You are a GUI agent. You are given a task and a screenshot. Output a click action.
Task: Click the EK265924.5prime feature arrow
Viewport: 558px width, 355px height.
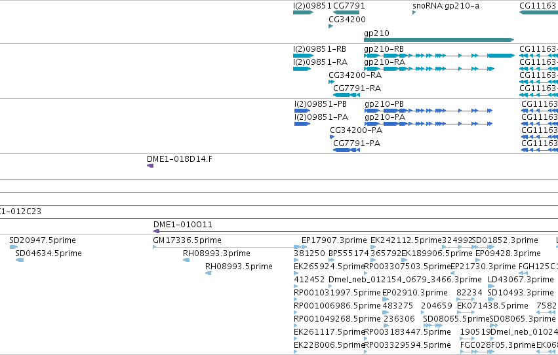tap(296, 273)
